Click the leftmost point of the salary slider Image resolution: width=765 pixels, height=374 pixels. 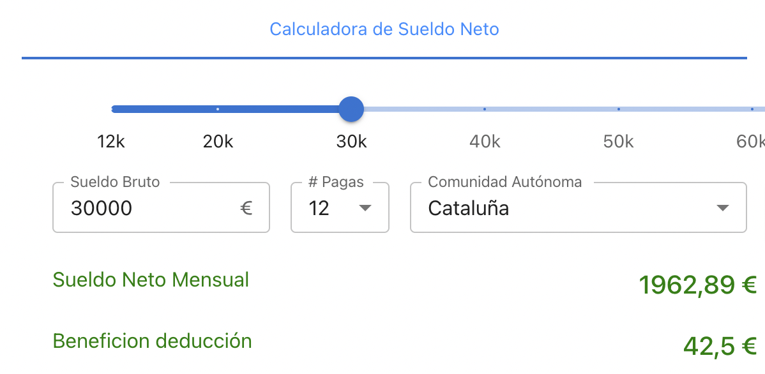point(112,109)
